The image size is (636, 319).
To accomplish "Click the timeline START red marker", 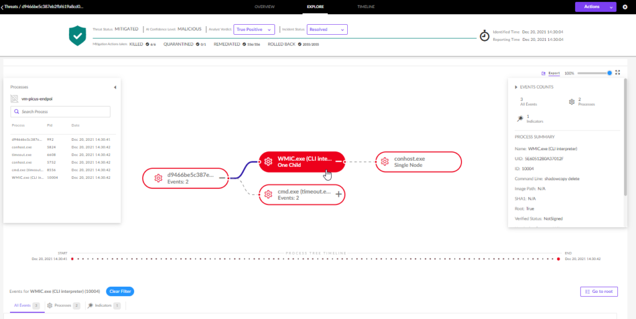I will tap(72, 259).
